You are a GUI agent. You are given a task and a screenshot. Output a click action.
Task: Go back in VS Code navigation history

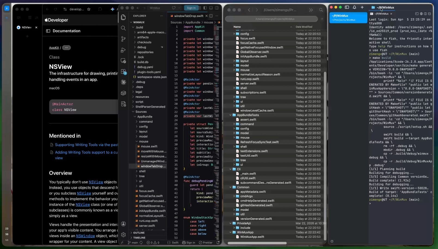[138, 8]
